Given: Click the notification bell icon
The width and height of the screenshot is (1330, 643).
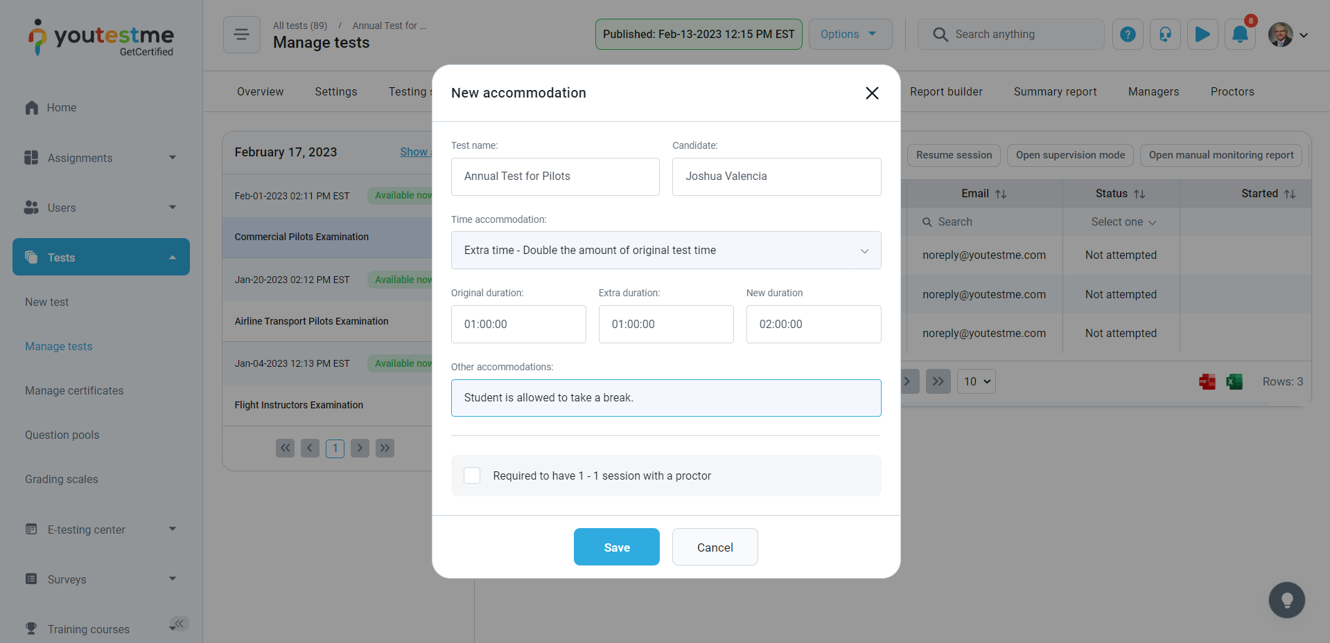Looking at the screenshot, I should (1240, 35).
